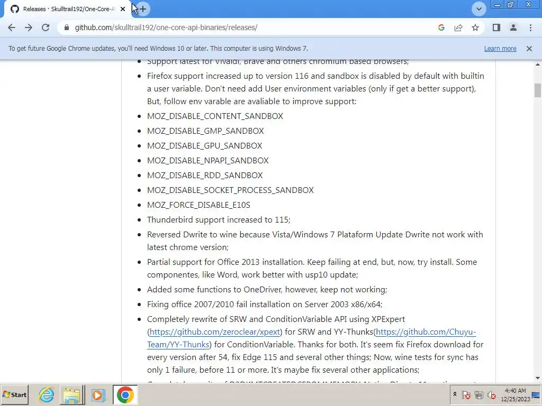Close the Releases tab
The height and width of the screenshot is (406, 542).
(x=123, y=9)
